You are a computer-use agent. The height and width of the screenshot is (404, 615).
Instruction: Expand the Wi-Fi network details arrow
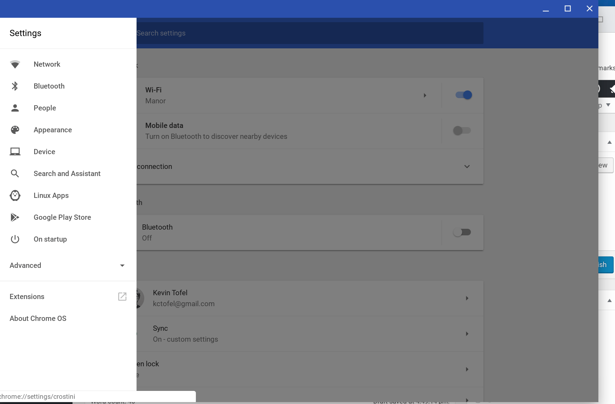tap(425, 95)
